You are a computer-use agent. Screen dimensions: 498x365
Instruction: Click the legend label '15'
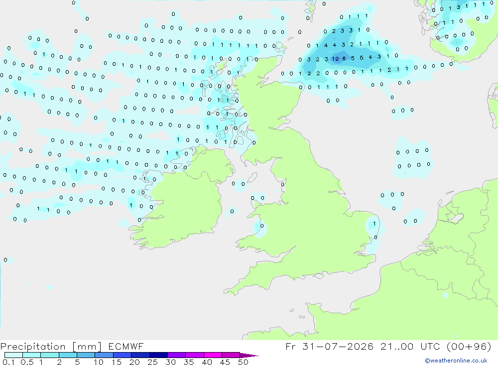116,362
